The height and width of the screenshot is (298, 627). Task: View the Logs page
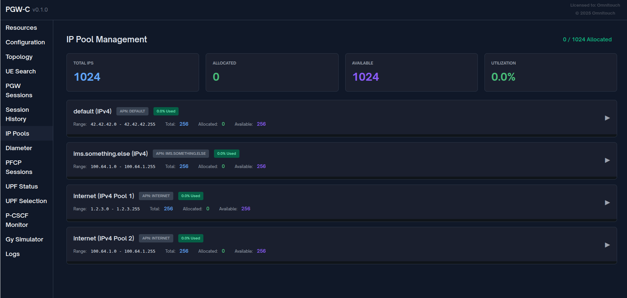click(13, 254)
